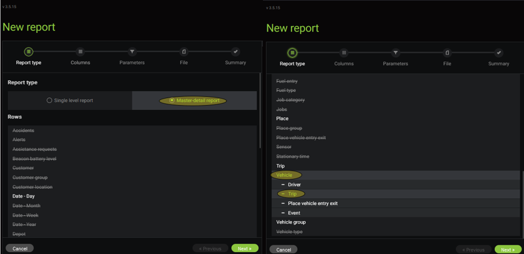Select the Driver detail under Vehicle

pyautogui.click(x=294, y=184)
